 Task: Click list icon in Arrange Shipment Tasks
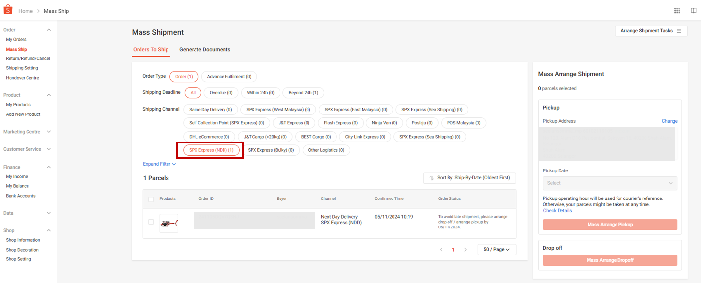coord(679,31)
